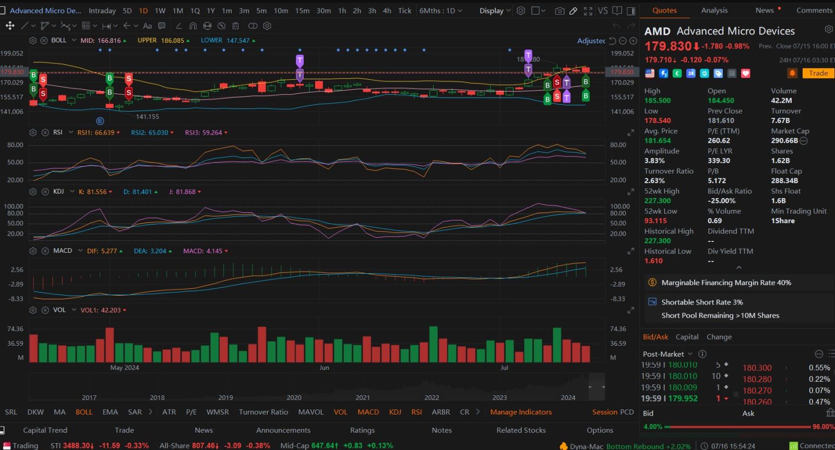
Task: Click the trash delete drawings icon
Action: point(235,26)
